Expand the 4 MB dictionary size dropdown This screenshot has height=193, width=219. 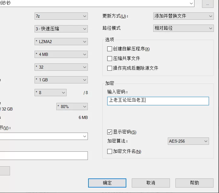[x=61, y=54]
